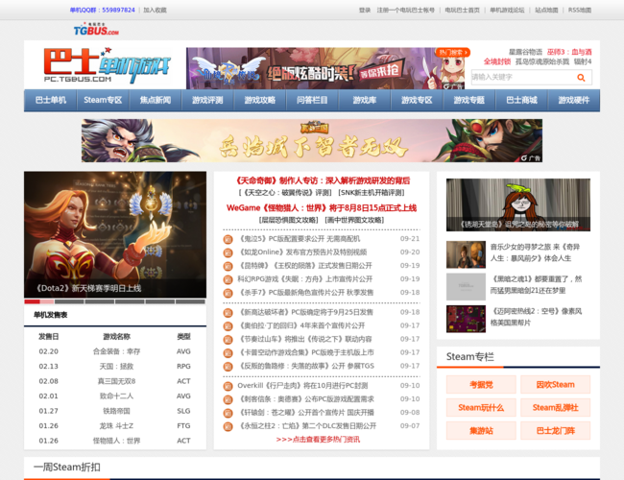This screenshot has width=624, height=480.
Task: Click the 单机QQ群：559897824 link
Action: point(103,10)
